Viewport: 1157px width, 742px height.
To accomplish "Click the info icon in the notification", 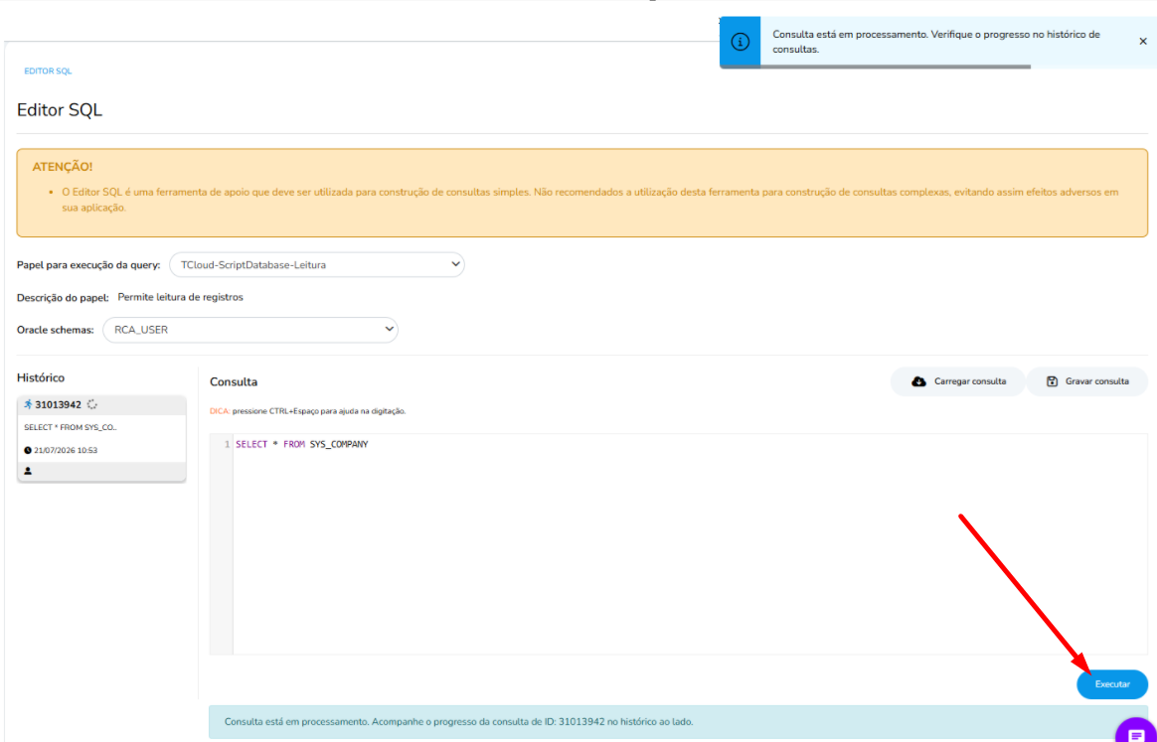I will point(741,42).
